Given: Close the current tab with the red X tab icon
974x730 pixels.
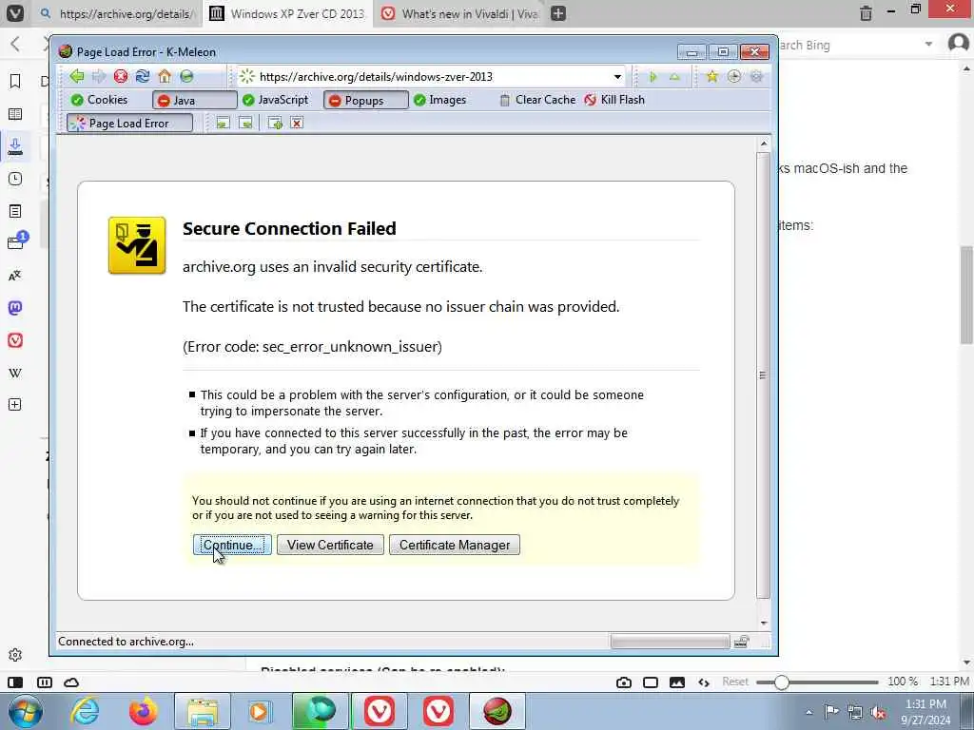Looking at the screenshot, I should coord(297,123).
